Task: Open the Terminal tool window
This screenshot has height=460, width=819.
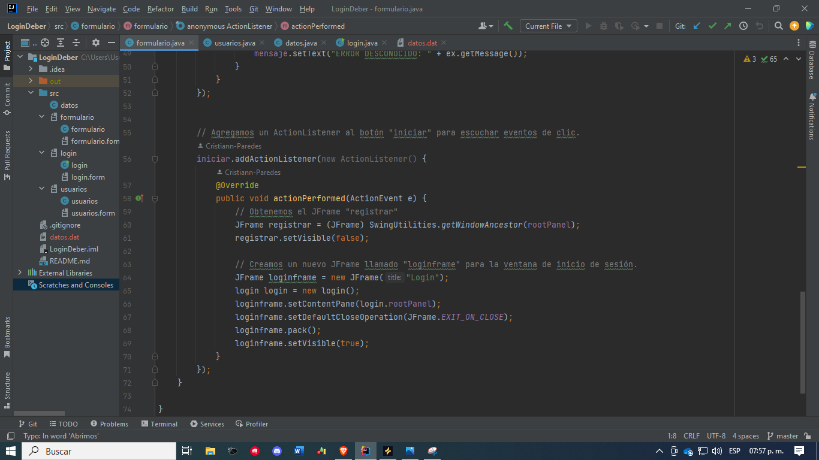Action: [159, 423]
